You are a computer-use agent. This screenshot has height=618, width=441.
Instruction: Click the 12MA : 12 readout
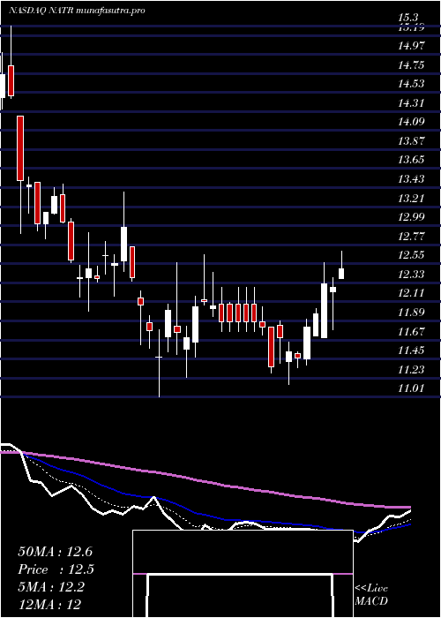tap(49, 604)
